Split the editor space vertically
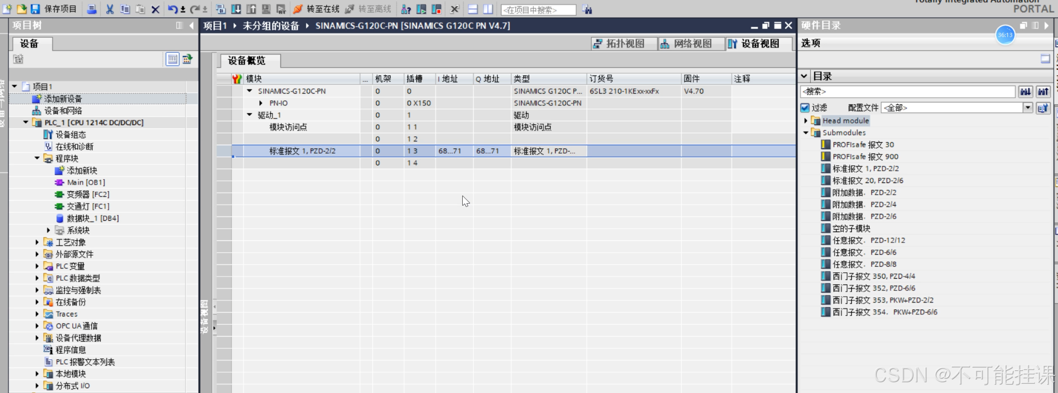Image resolution: width=1058 pixels, height=393 pixels. click(488, 9)
